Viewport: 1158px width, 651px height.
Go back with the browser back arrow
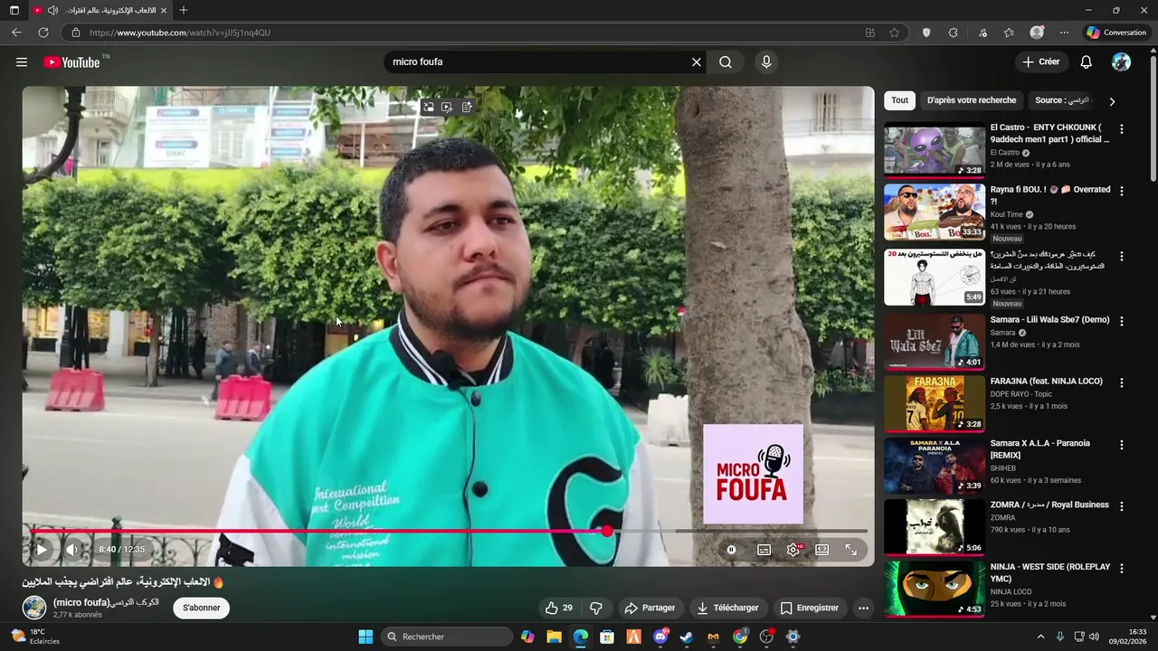click(16, 33)
